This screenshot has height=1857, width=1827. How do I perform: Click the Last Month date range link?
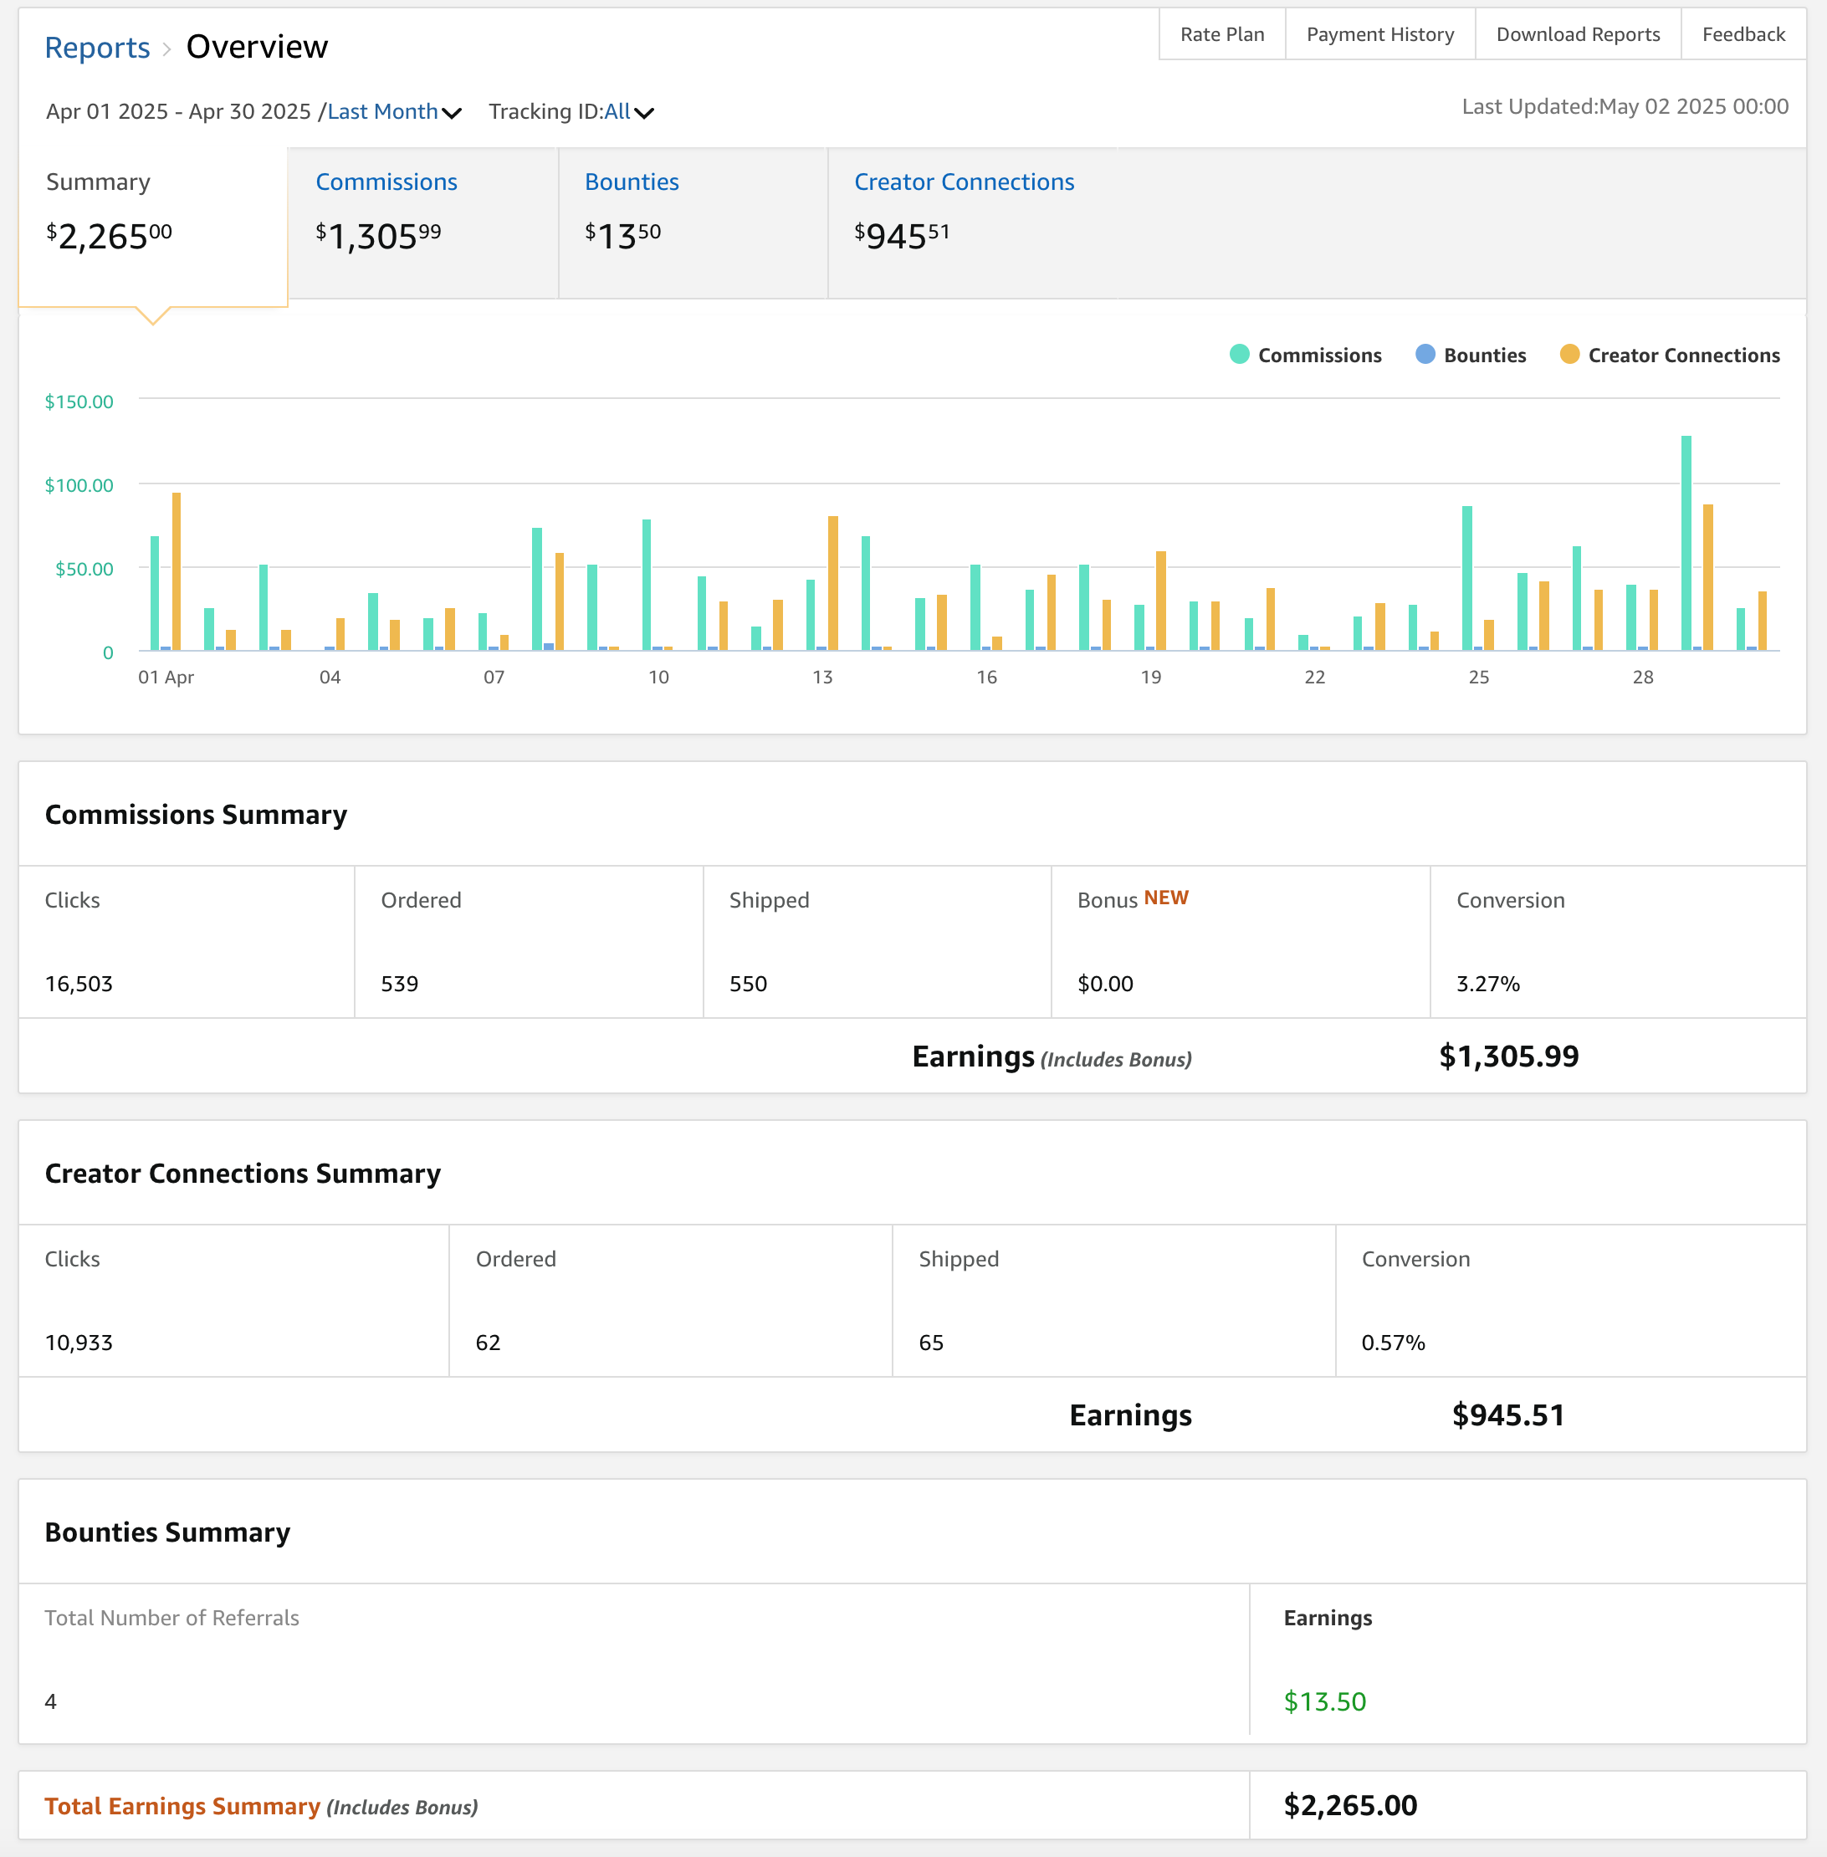(x=382, y=111)
